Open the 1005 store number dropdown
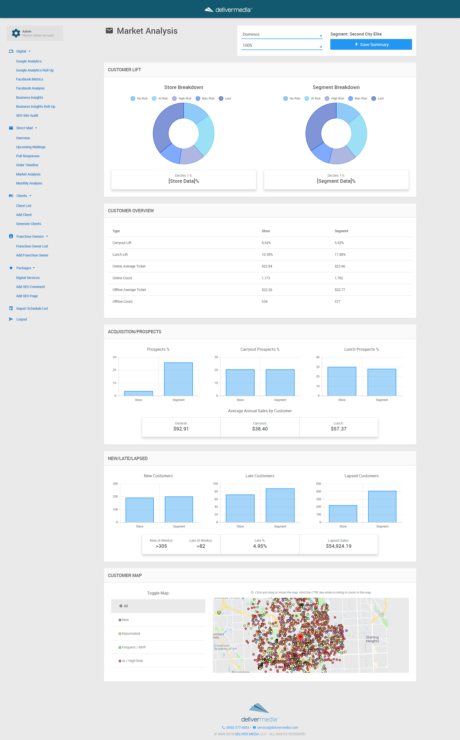Image resolution: width=460 pixels, height=740 pixels. (x=282, y=45)
